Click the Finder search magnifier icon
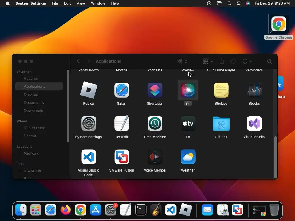The image size is (295, 221). tap(269, 61)
